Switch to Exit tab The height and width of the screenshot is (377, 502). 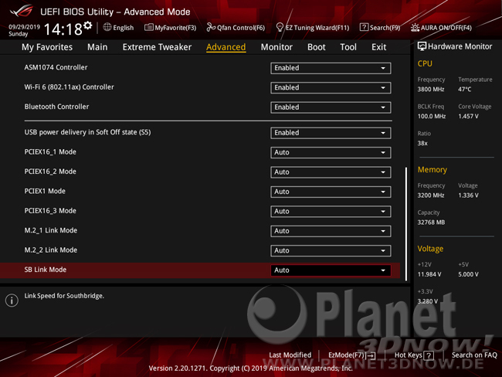[378, 47]
